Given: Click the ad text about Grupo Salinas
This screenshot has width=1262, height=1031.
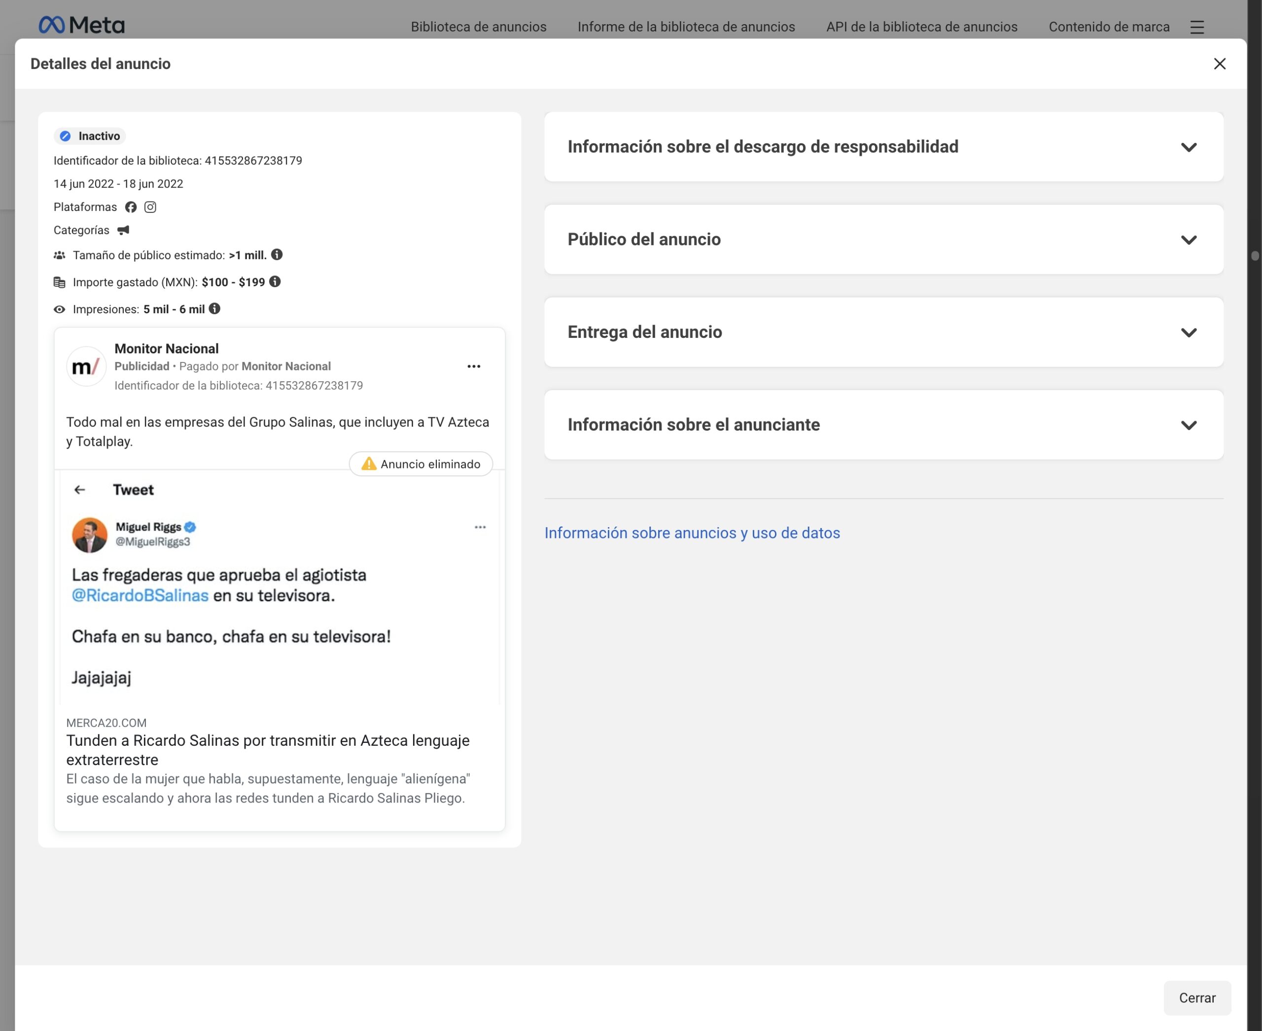Looking at the screenshot, I should [278, 432].
